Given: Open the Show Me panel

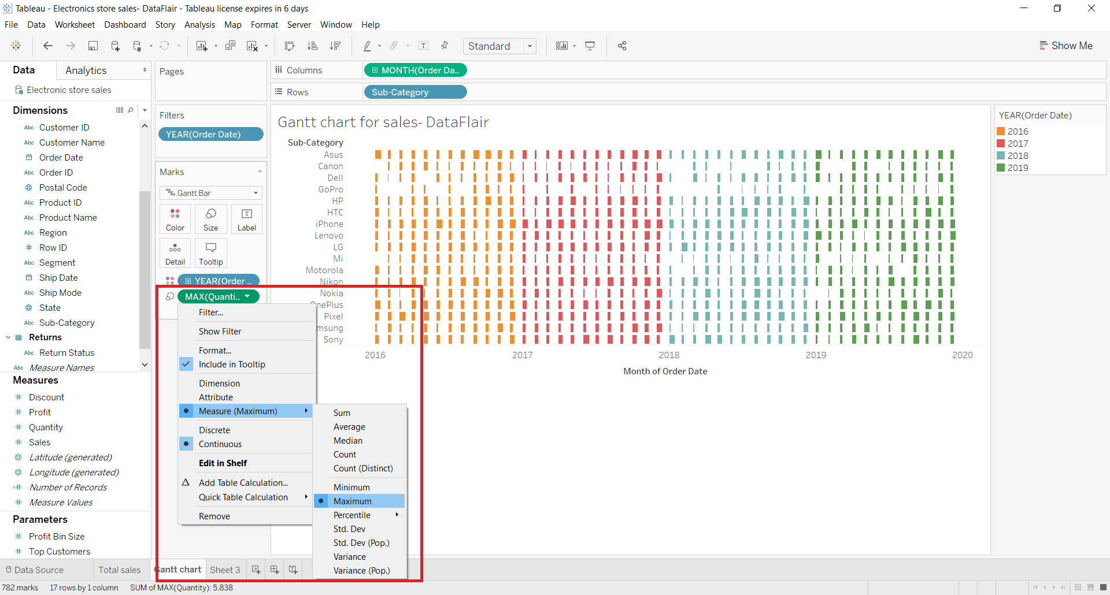Looking at the screenshot, I should point(1067,45).
